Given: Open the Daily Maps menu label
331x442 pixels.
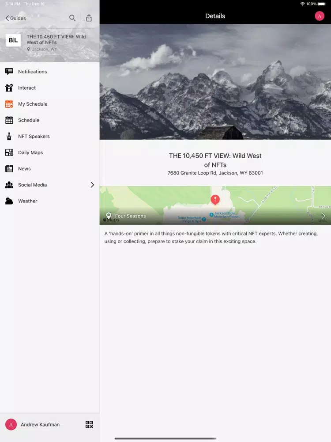Looking at the screenshot, I should pos(30,152).
